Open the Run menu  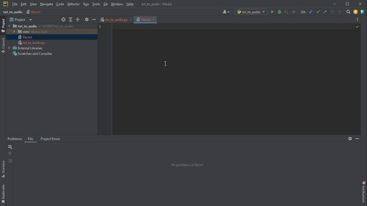click(86, 4)
